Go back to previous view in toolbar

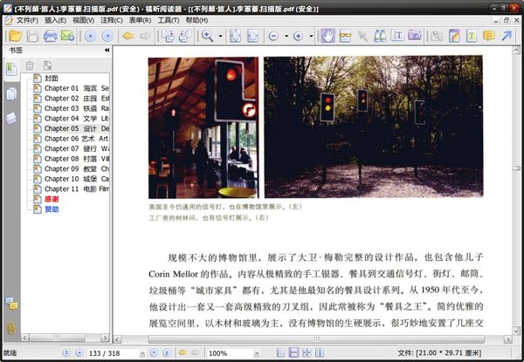128,36
